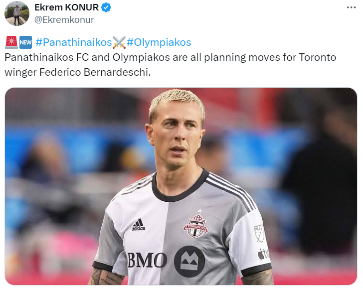The width and height of the screenshot is (363, 290).
Task: Click the blue NEW emoji icon
Action: coord(25,42)
